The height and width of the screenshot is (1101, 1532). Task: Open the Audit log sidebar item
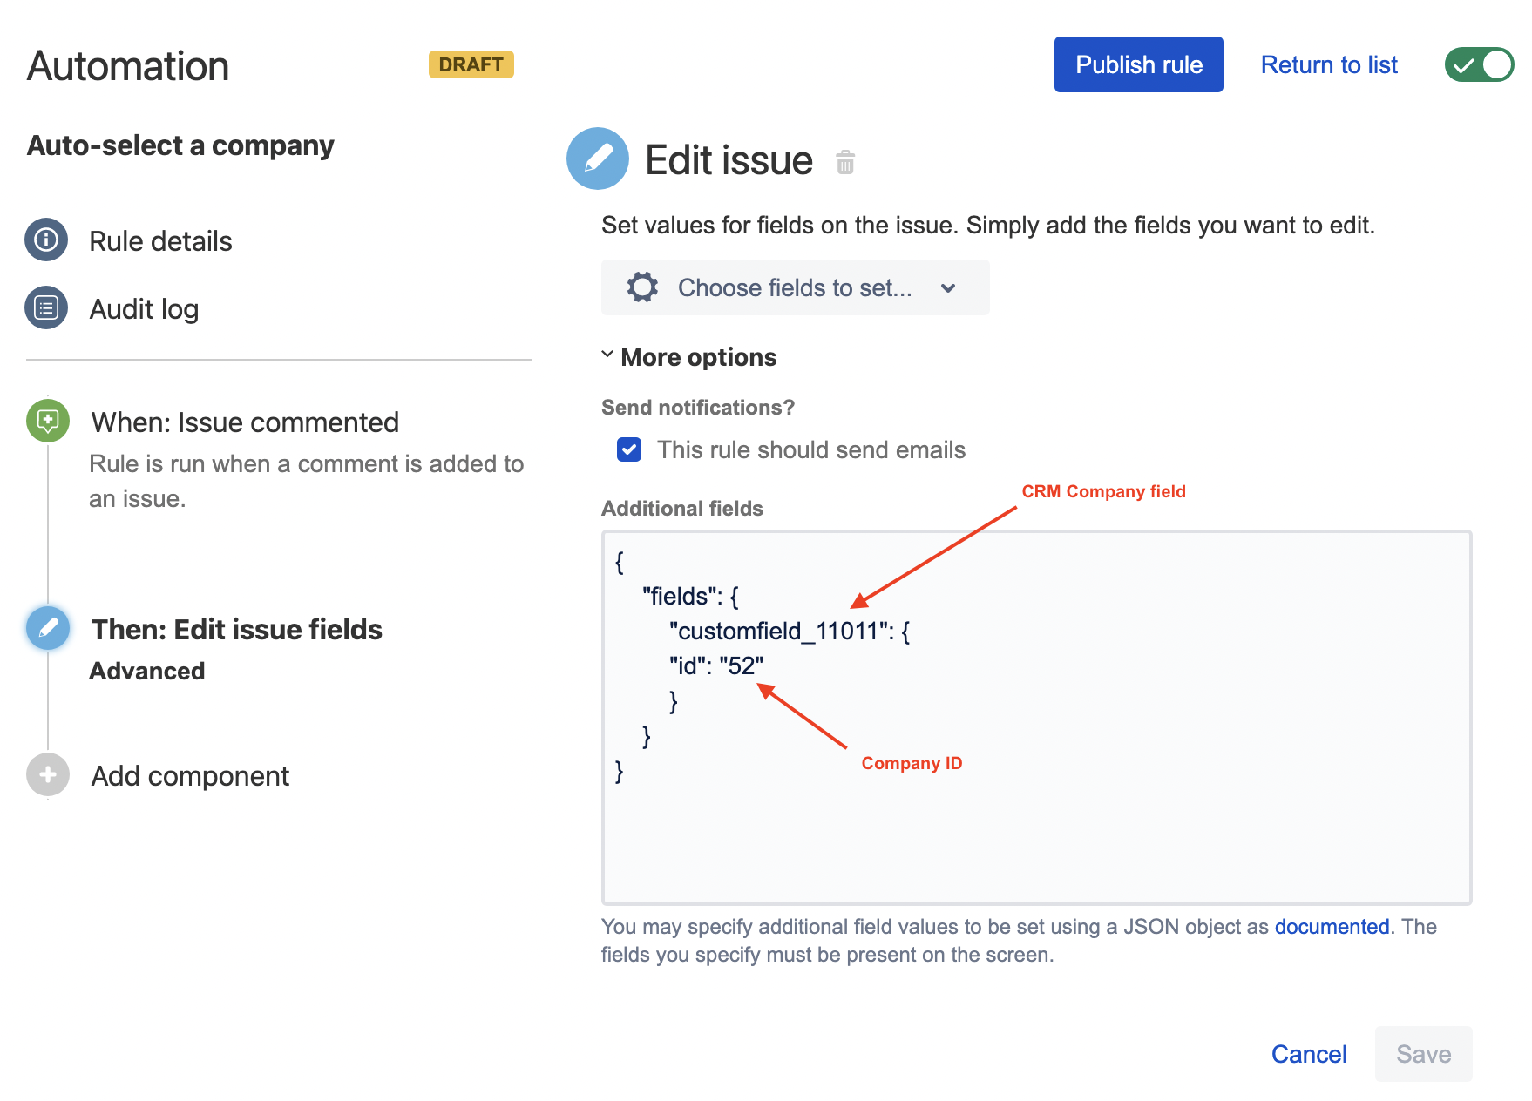click(x=144, y=309)
